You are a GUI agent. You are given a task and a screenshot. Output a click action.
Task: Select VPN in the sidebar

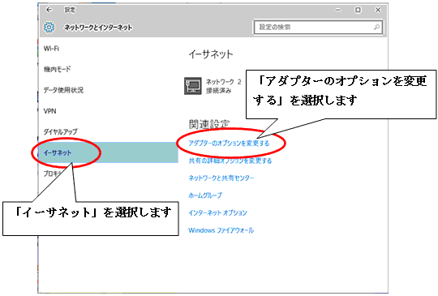pos(50,111)
